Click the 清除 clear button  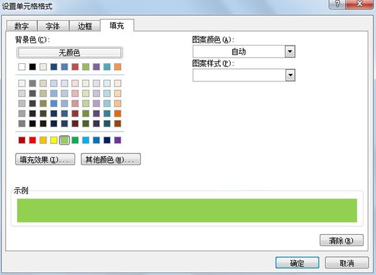coord(342,241)
